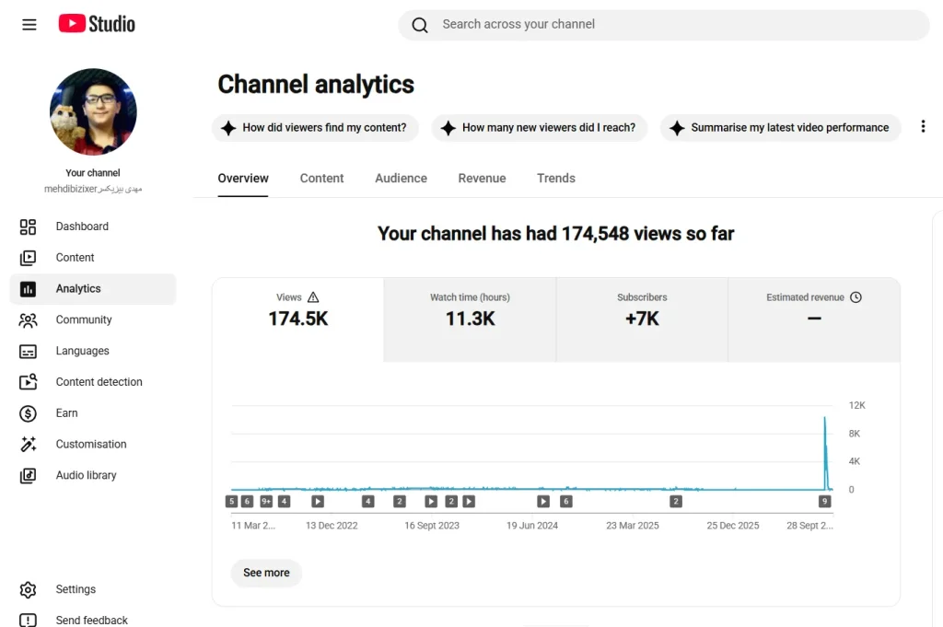Switch to the Overview tab

243,179
